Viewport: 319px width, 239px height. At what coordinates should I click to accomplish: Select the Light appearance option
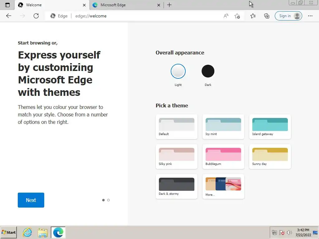[x=178, y=71]
